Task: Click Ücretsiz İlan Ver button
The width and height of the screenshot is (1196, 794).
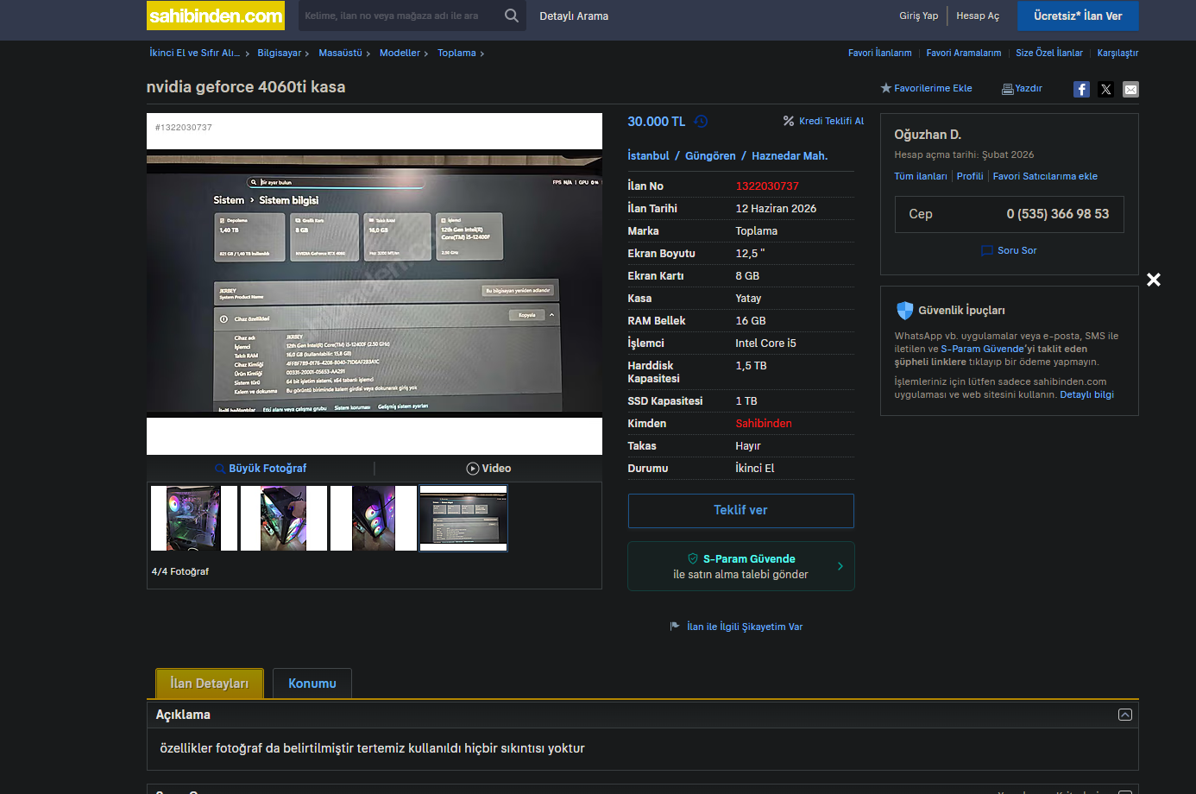Action: point(1078,16)
